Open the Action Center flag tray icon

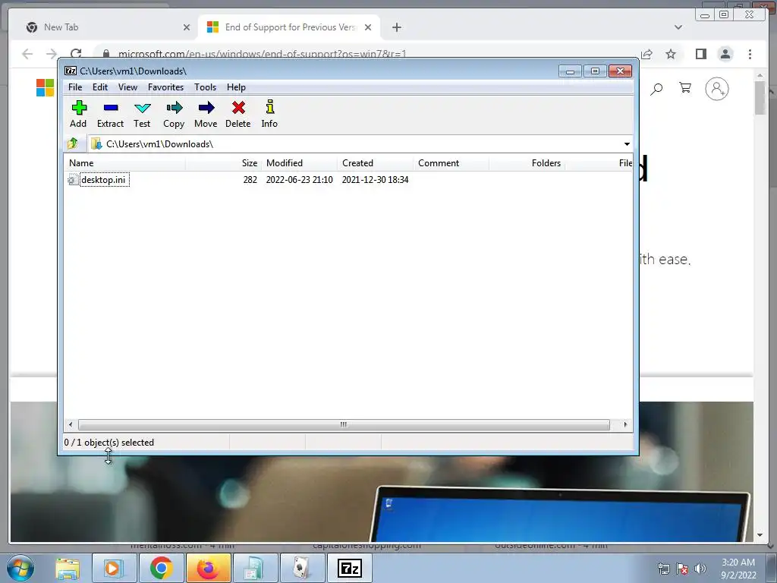pos(682,569)
